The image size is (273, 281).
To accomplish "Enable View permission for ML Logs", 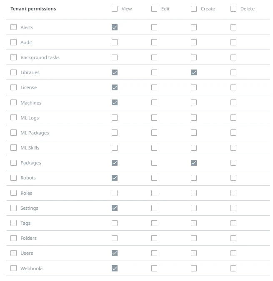I will pos(115,118).
